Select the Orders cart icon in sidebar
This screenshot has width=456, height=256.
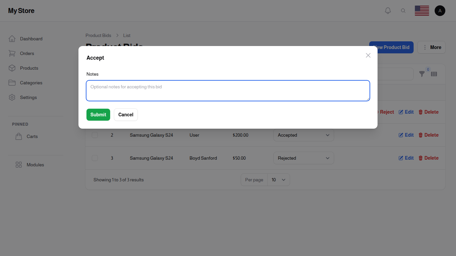12,53
